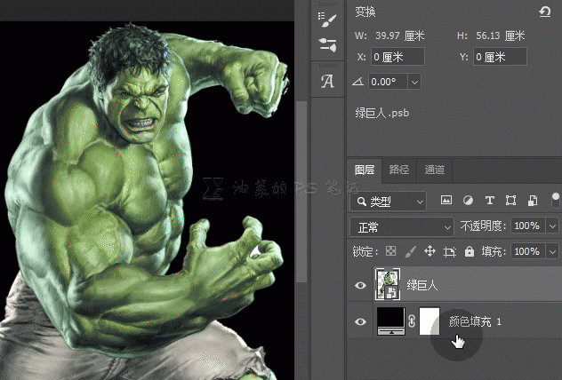Filter layers by type layers icon
This screenshot has width=562, height=380.
[x=490, y=201]
